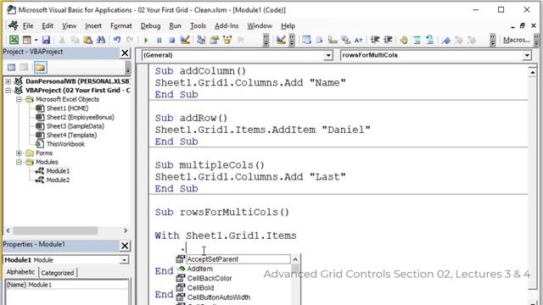Switch to the Alphabetic properties tab
Image resolution: width=543 pixels, height=305 pixels.
pos(20,272)
